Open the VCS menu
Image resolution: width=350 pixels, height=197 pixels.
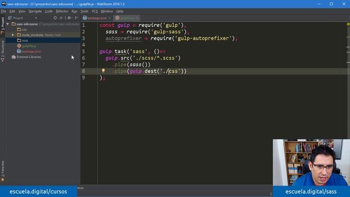[x=95, y=11]
